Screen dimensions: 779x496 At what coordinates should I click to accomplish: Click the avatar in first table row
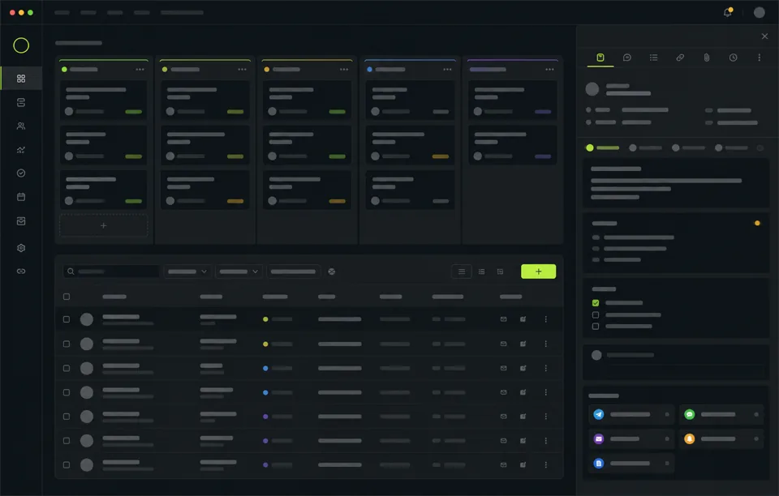[x=87, y=319]
